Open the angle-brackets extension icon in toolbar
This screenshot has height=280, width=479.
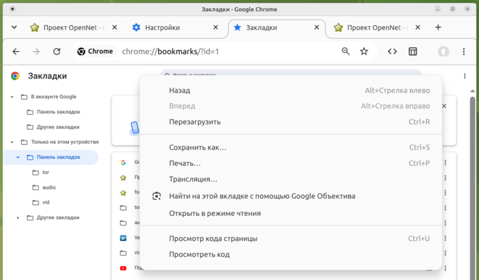(x=392, y=51)
